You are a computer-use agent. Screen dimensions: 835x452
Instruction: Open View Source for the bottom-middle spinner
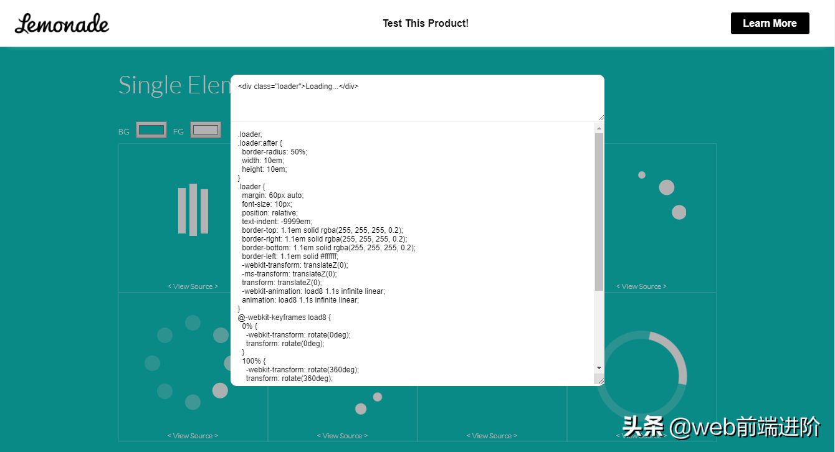tap(342, 435)
